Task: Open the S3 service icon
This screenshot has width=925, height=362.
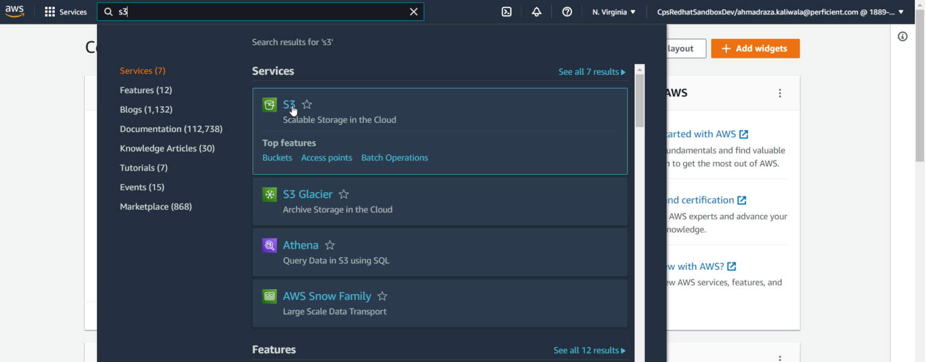Action: coord(269,104)
